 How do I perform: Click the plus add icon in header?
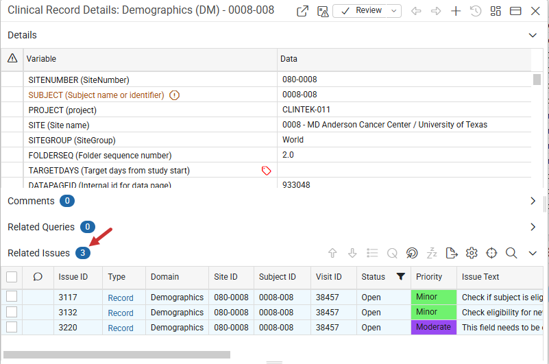(x=456, y=11)
